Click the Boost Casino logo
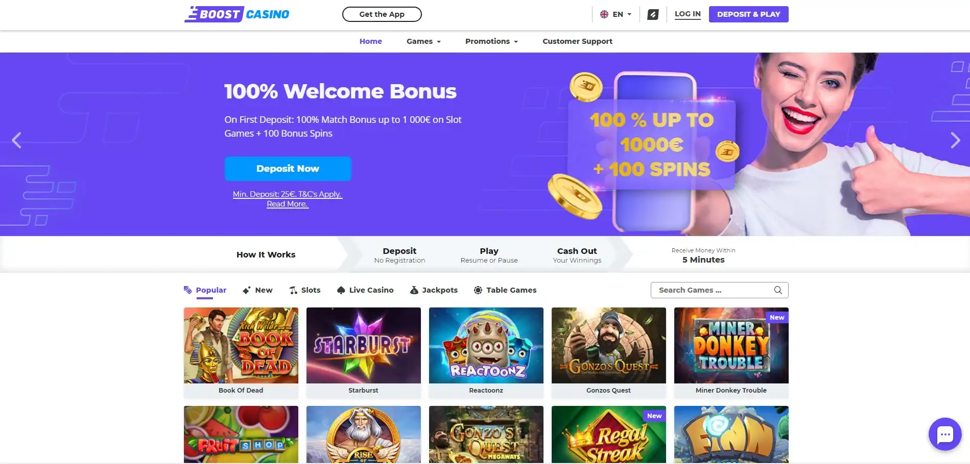 236,14
